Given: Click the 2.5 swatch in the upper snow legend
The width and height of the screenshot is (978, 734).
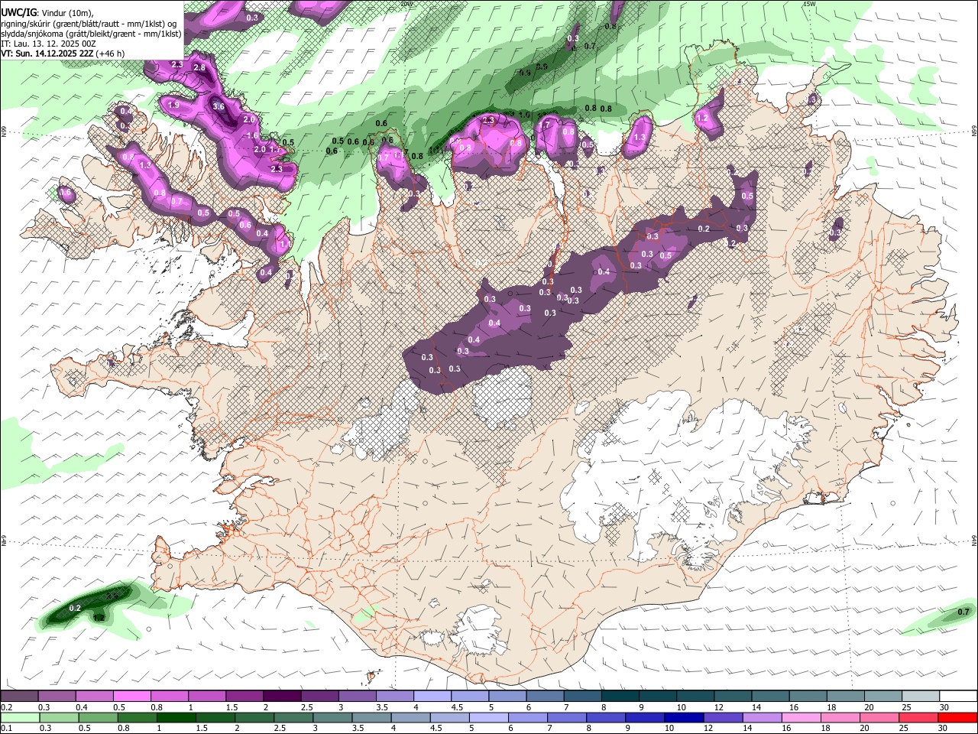Looking at the screenshot, I should [x=319, y=697].
